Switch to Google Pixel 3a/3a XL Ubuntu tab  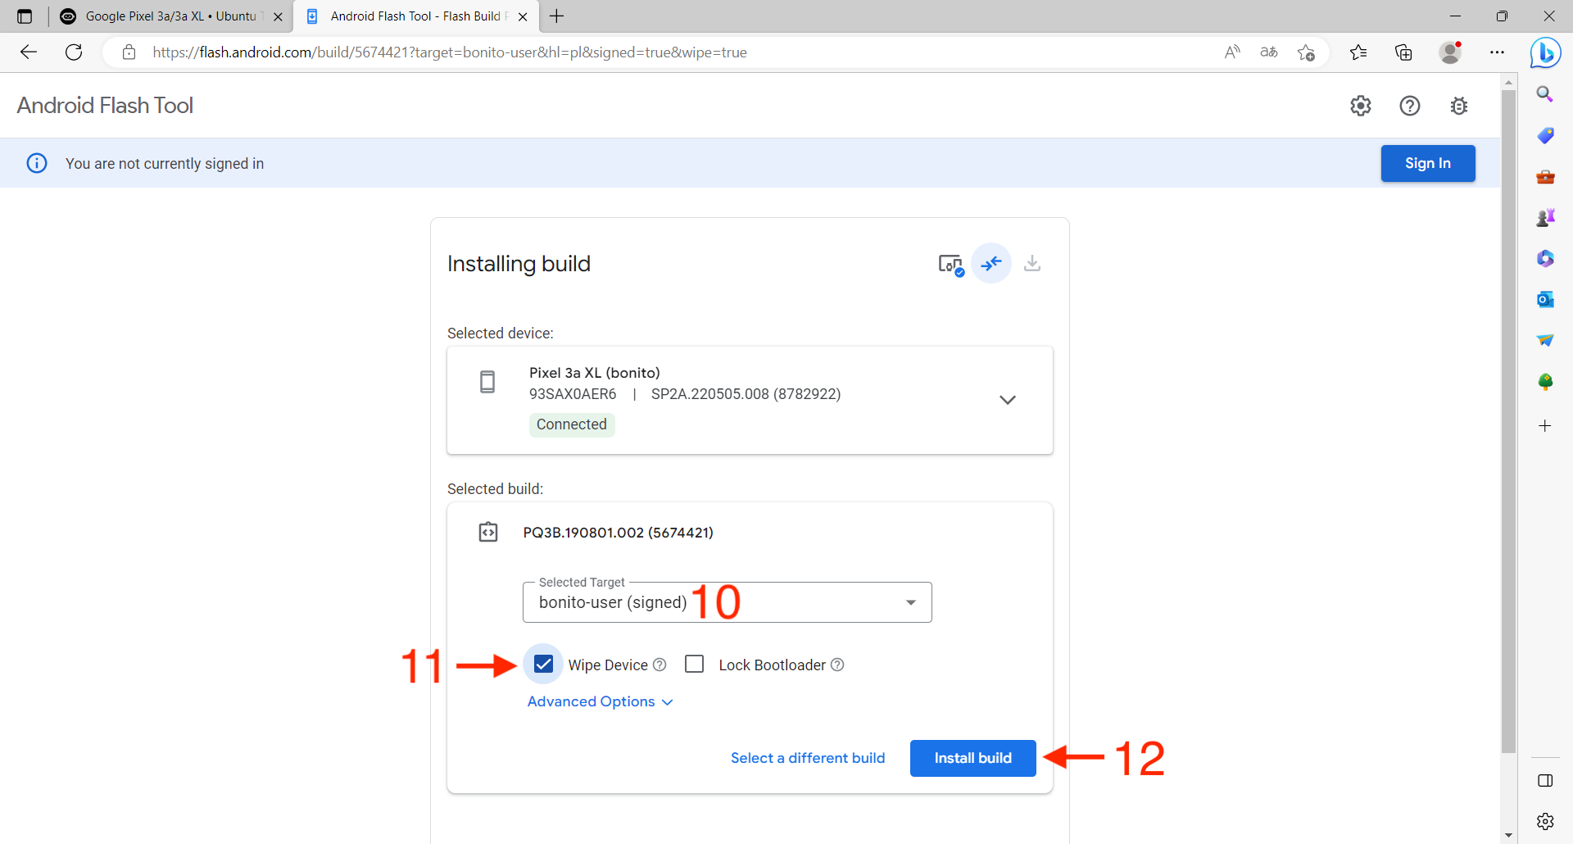170,16
